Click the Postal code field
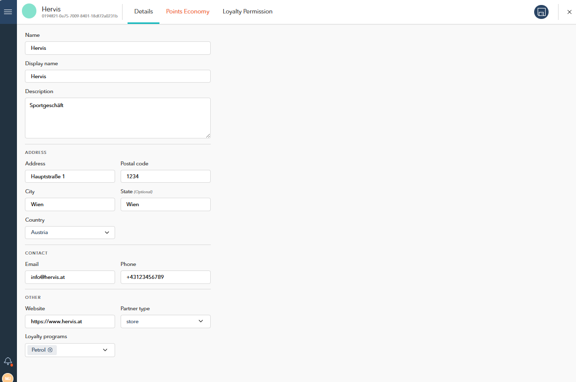 coord(165,176)
